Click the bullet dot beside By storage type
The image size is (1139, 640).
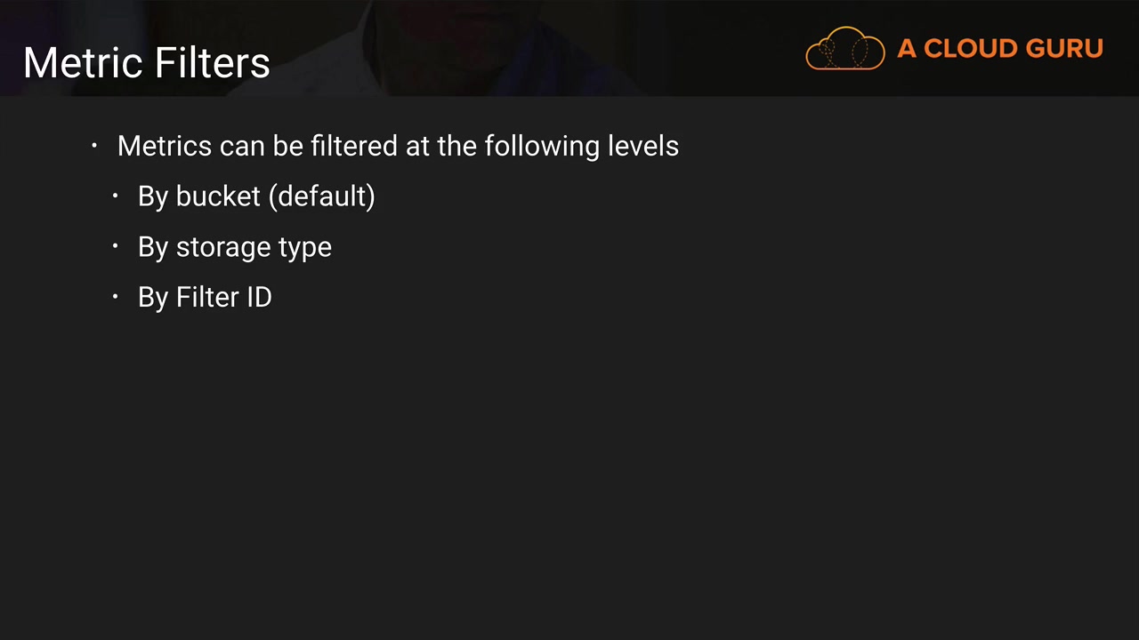116,246
